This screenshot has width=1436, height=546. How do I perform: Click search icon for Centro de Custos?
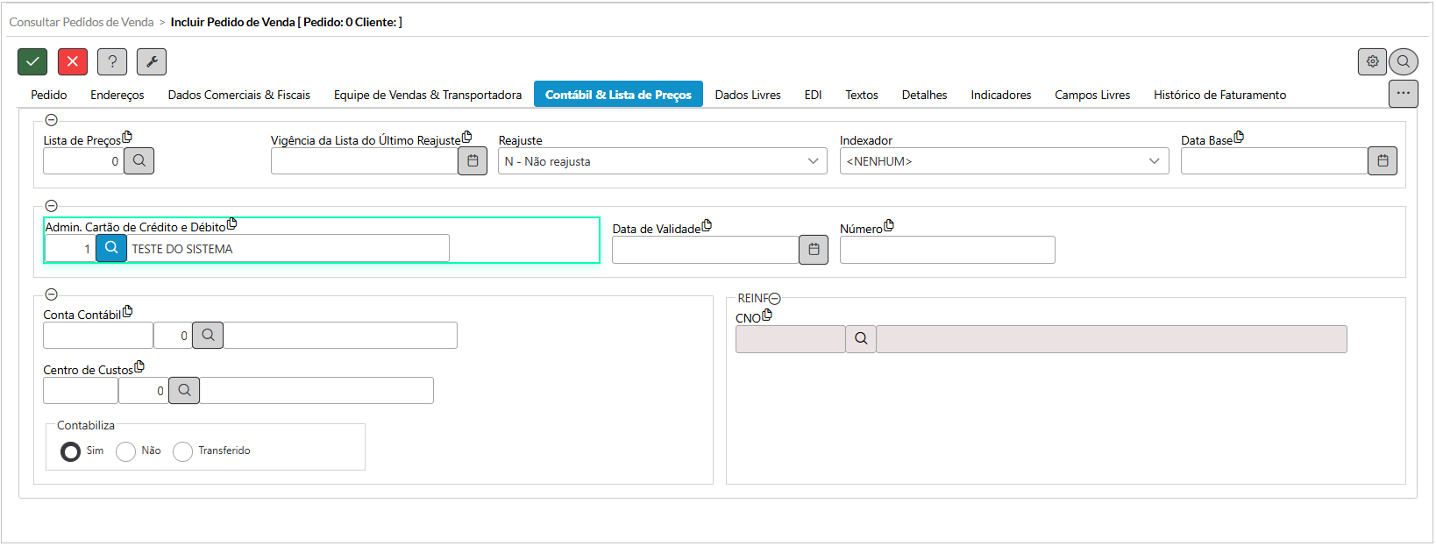point(184,391)
